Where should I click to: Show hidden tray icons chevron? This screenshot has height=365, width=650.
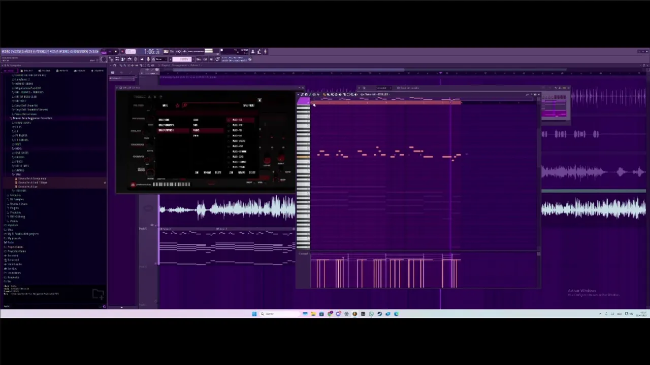point(600,314)
